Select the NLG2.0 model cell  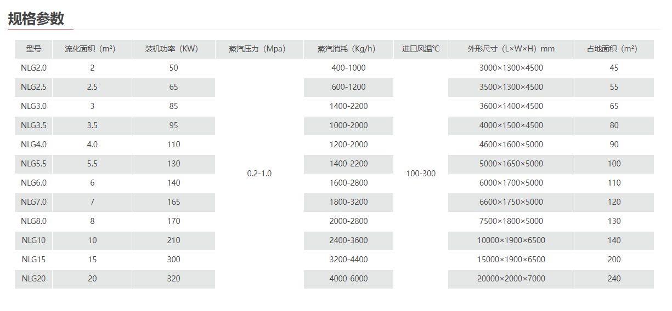33,68
